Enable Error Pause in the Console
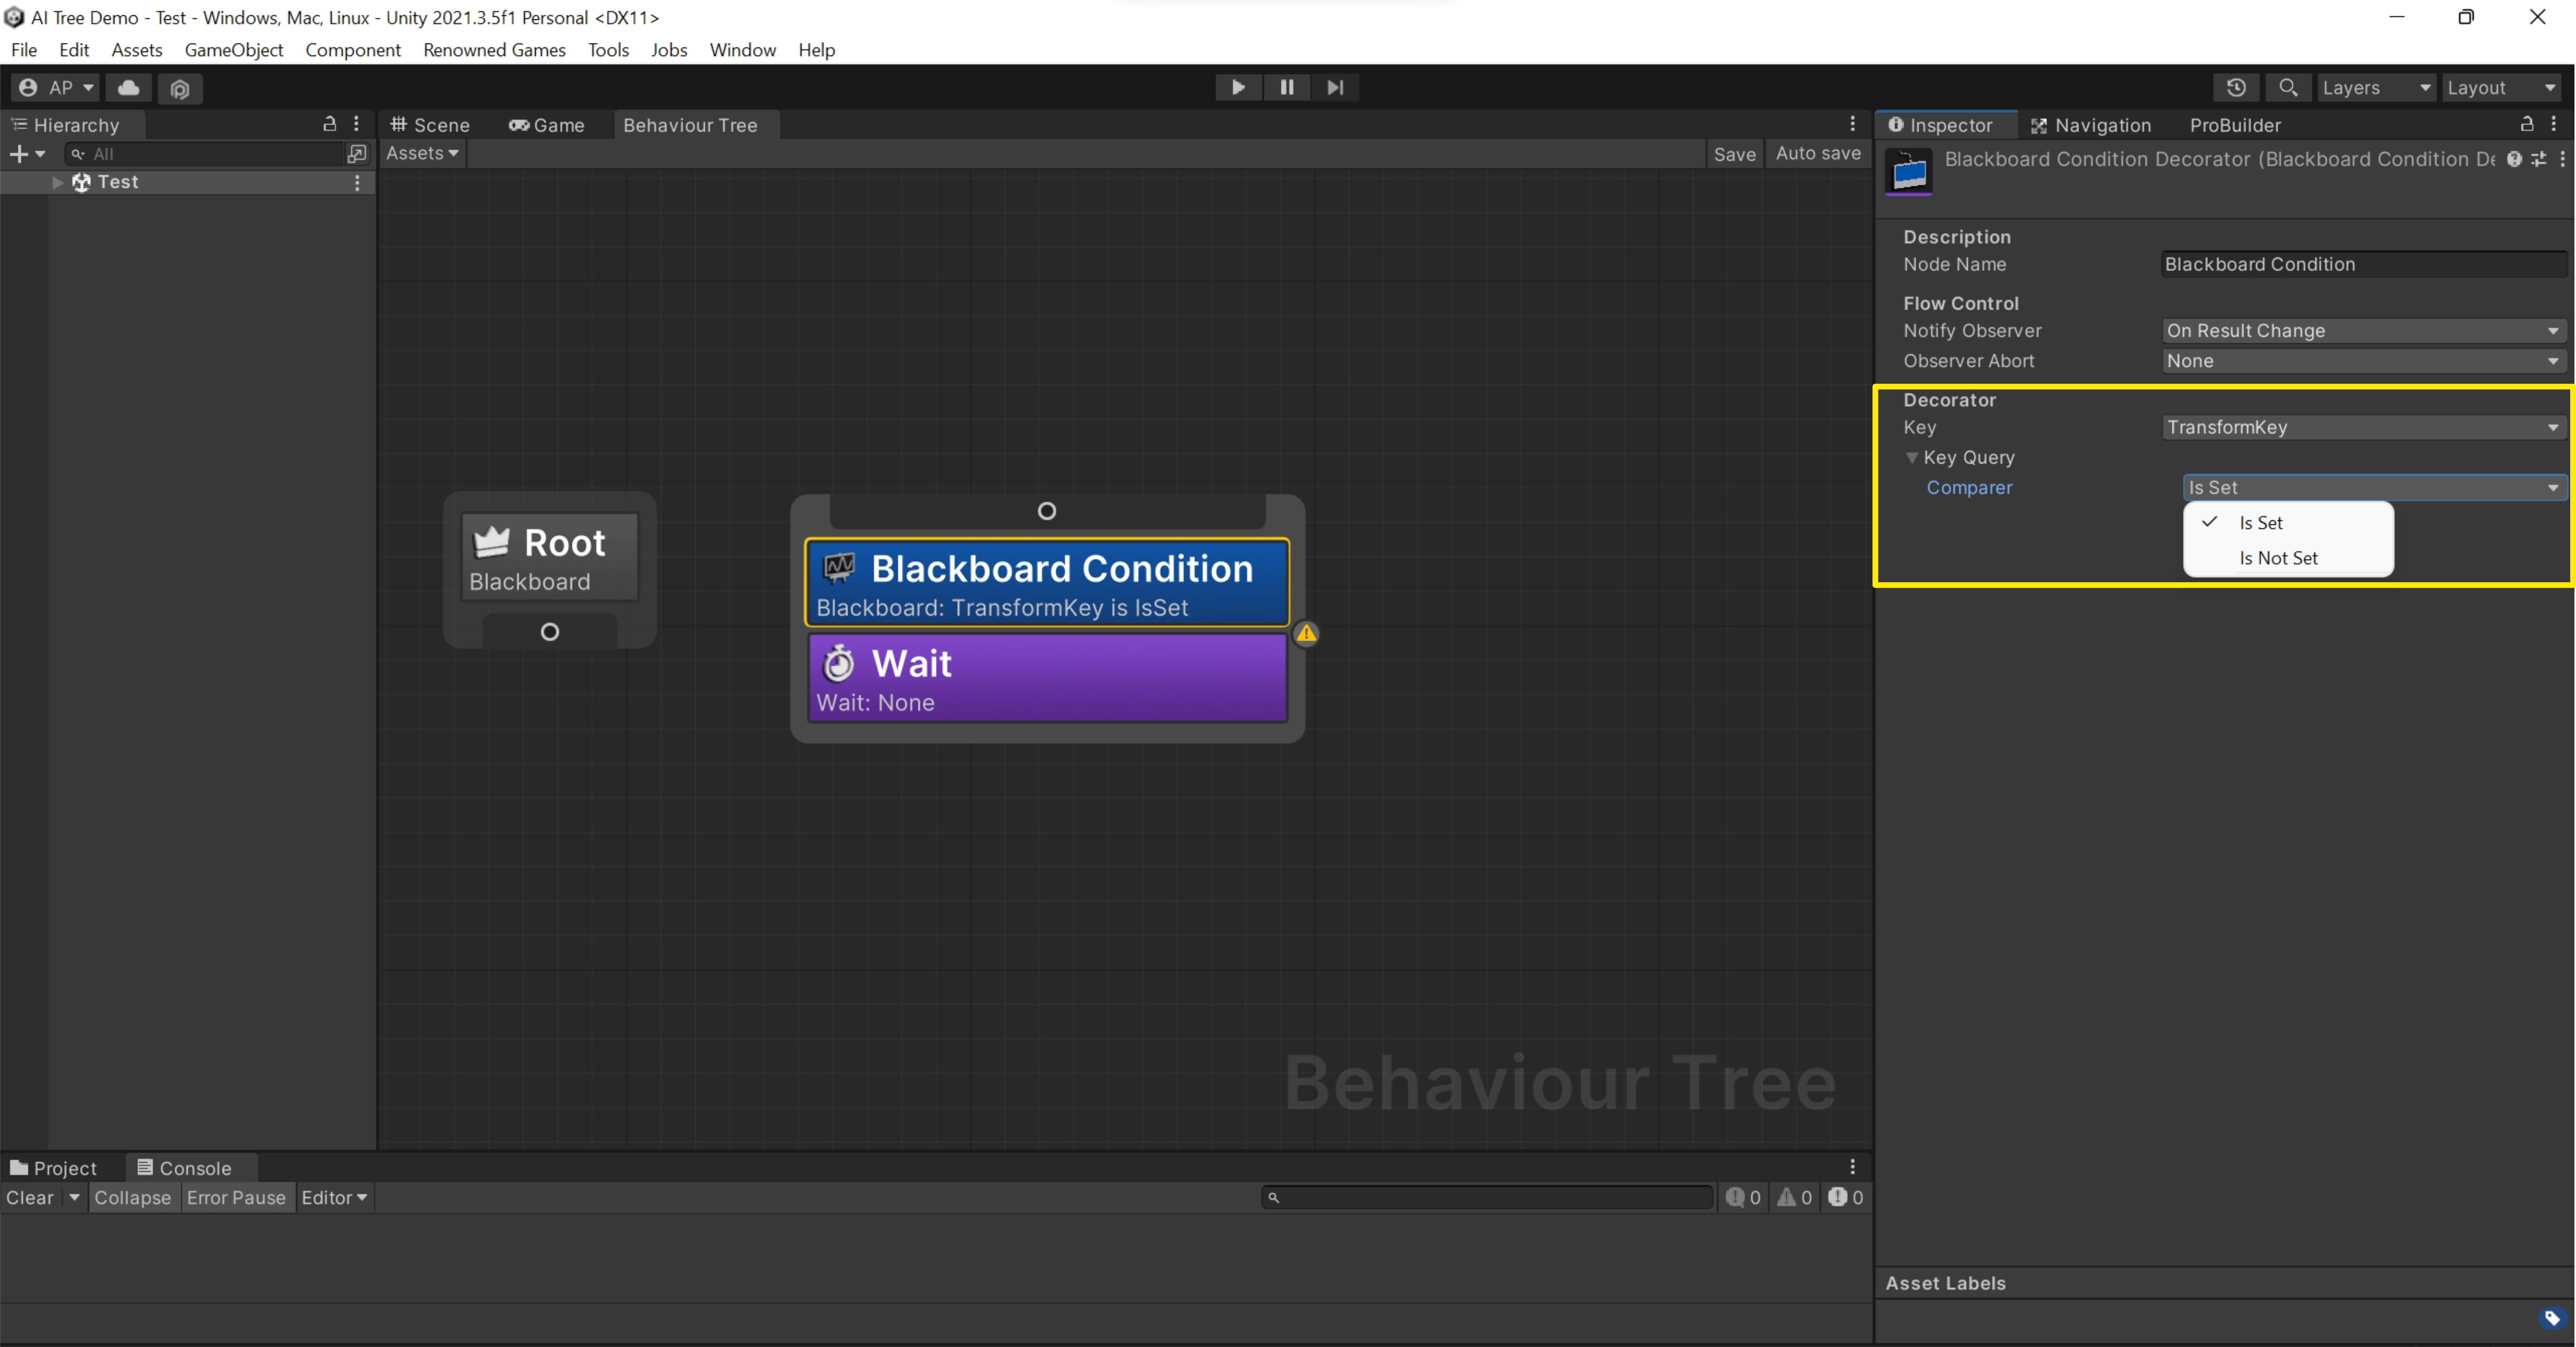 click(236, 1197)
